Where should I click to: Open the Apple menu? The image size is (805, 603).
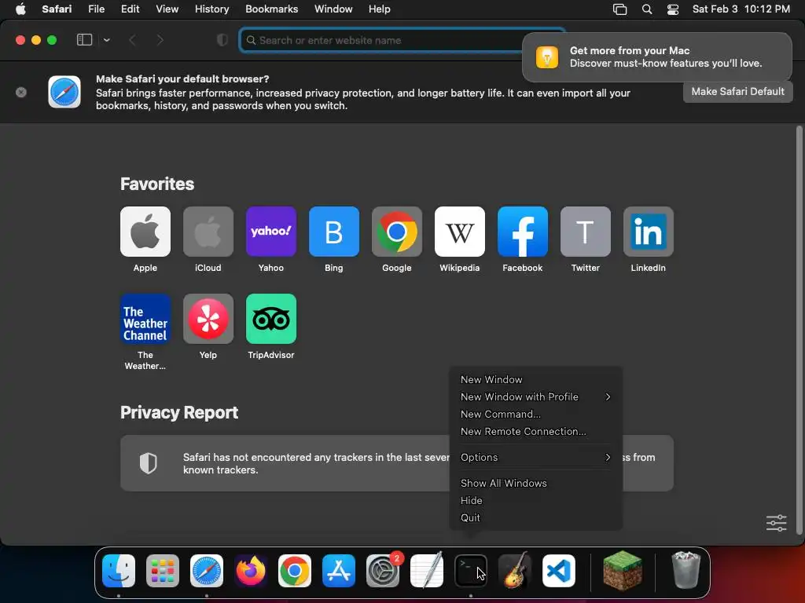(20, 9)
